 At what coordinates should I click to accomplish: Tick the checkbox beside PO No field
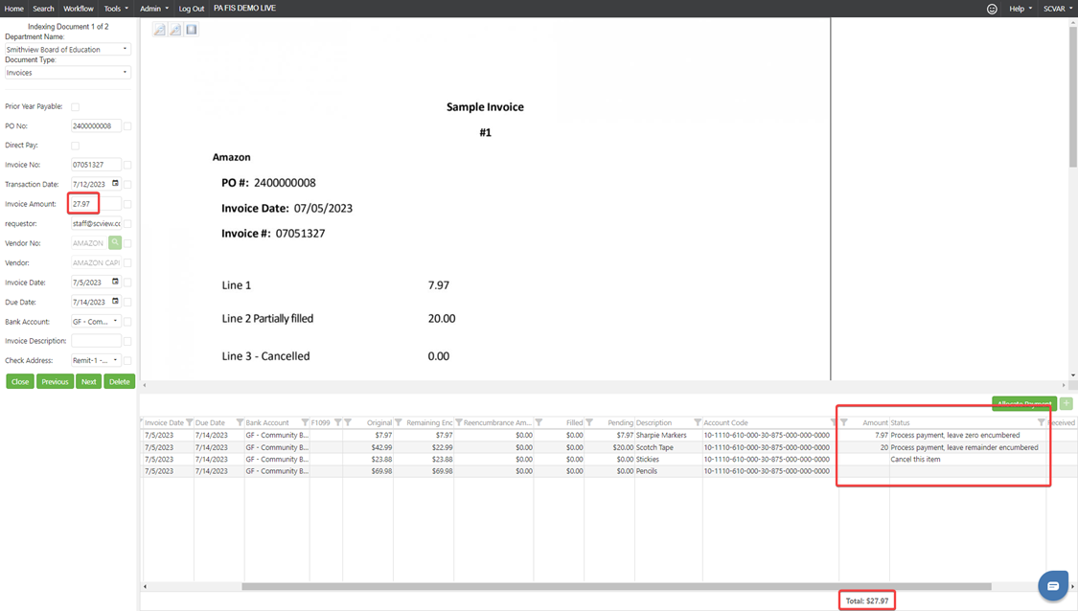[x=127, y=126]
